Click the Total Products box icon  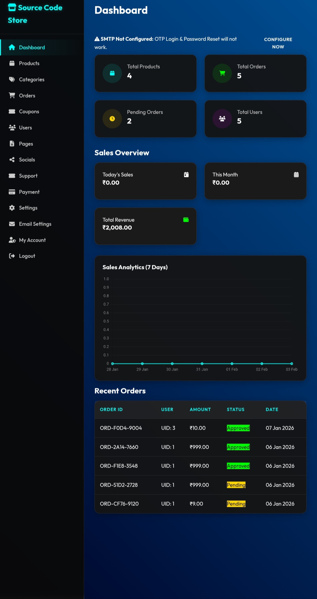(112, 73)
